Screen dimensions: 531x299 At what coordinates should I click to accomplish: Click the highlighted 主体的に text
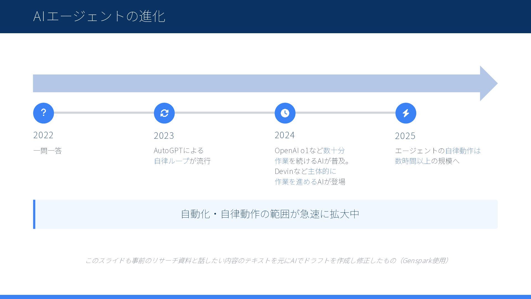(322, 171)
